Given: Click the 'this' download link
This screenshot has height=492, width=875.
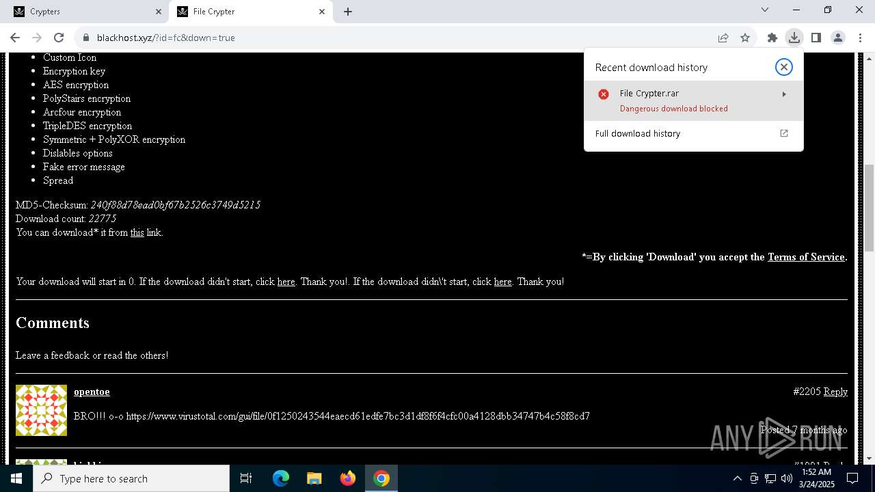Looking at the screenshot, I should tap(137, 232).
